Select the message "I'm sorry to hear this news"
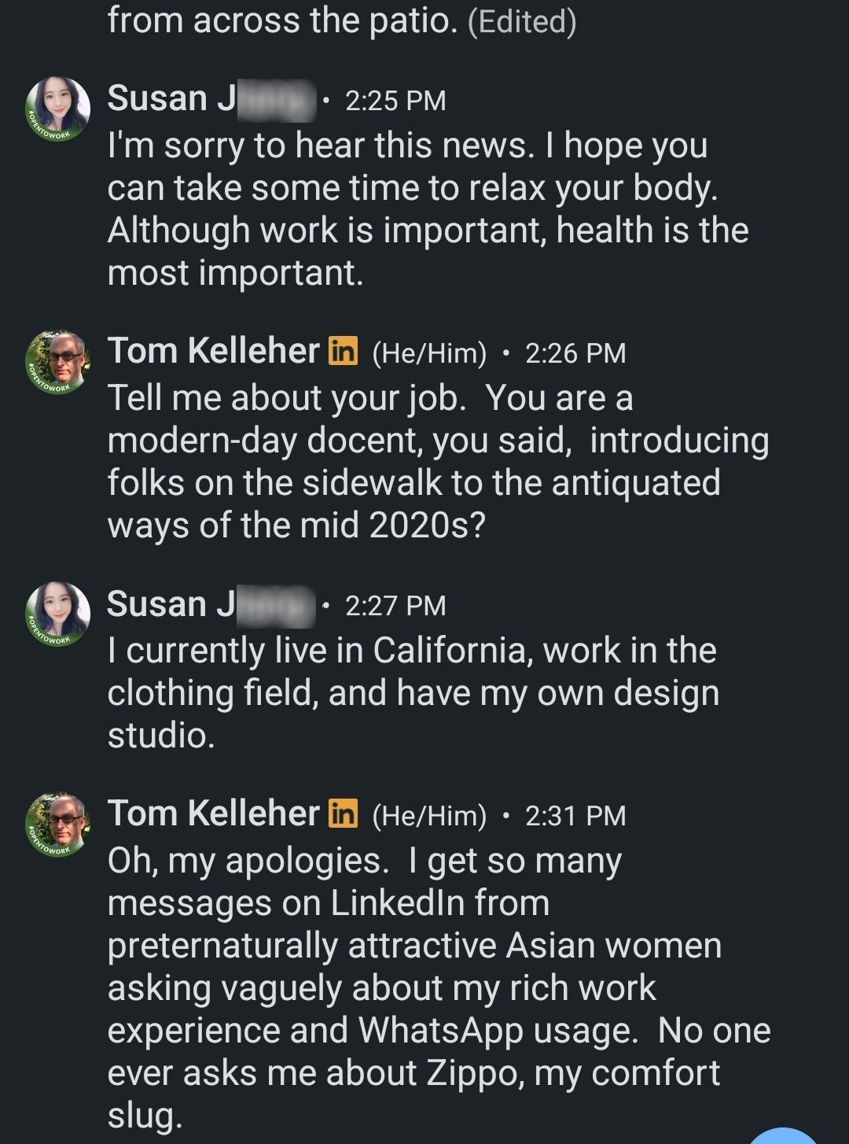Screen dimensions: 849x1144 click(428, 209)
